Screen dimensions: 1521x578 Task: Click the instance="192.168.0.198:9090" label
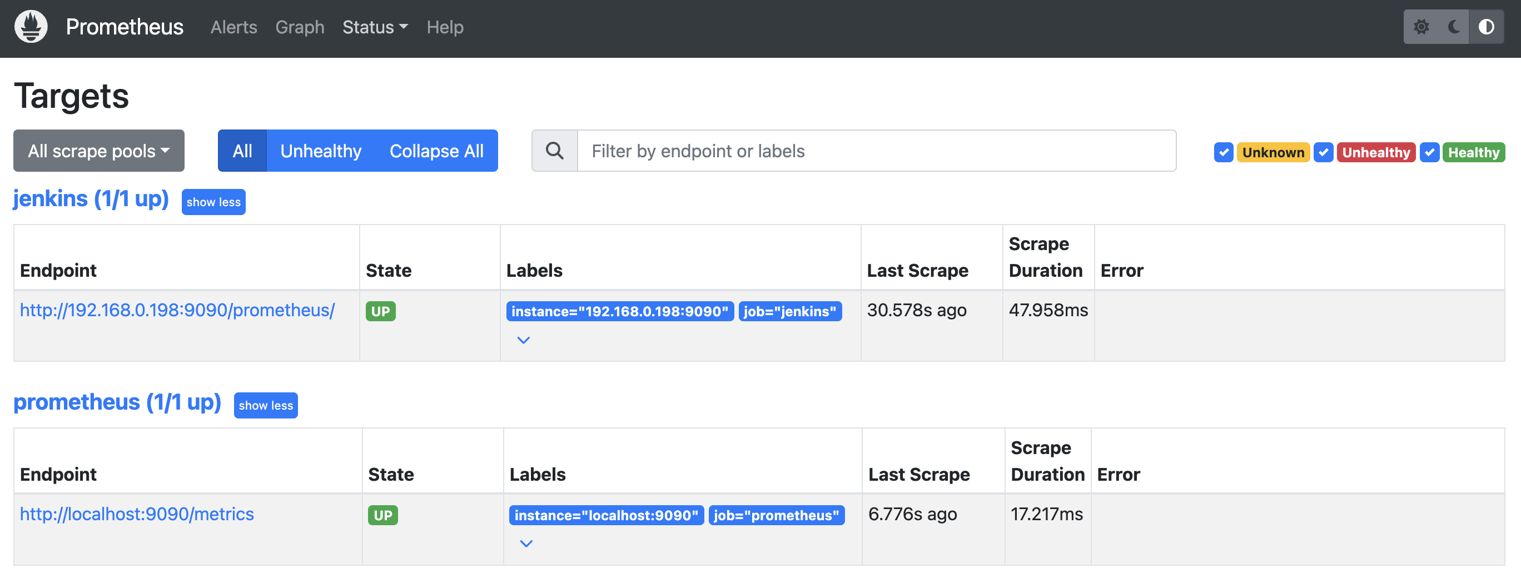(x=620, y=311)
